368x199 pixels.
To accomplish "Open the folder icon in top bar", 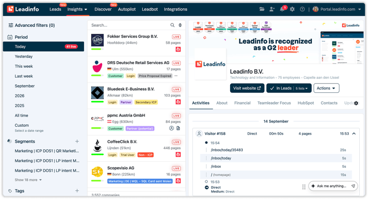I will tap(262, 9).
